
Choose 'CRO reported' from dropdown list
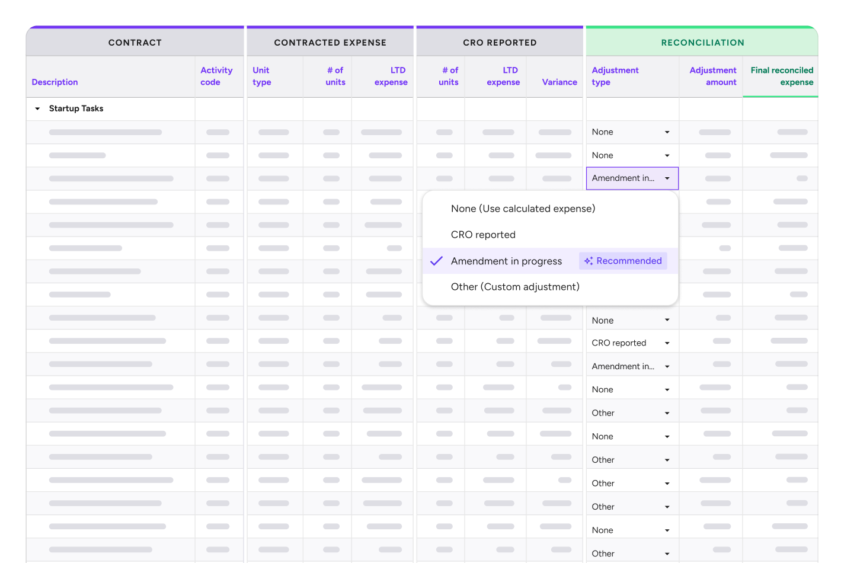tap(482, 235)
